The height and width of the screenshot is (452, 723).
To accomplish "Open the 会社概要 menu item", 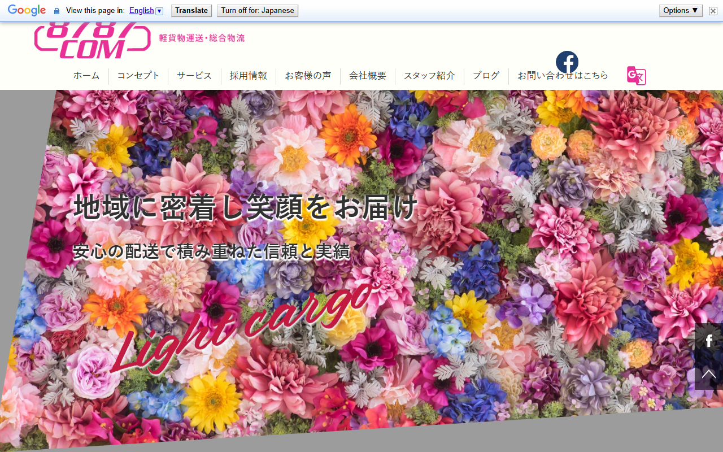I will pos(368,76).
